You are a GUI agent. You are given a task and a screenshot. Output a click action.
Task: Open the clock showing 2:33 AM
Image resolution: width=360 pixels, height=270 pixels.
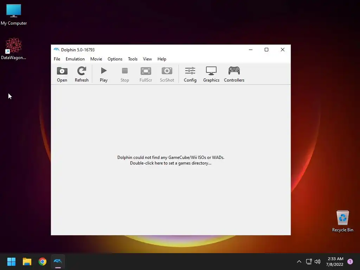click(x=335, y=262)
